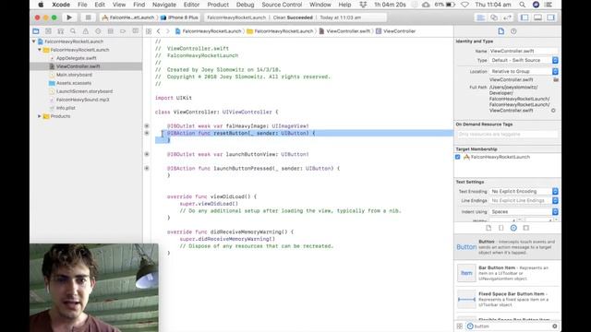Open the Symbol navigator icon
The width and height of the screenshot is (591, 332).
[61, 31]
